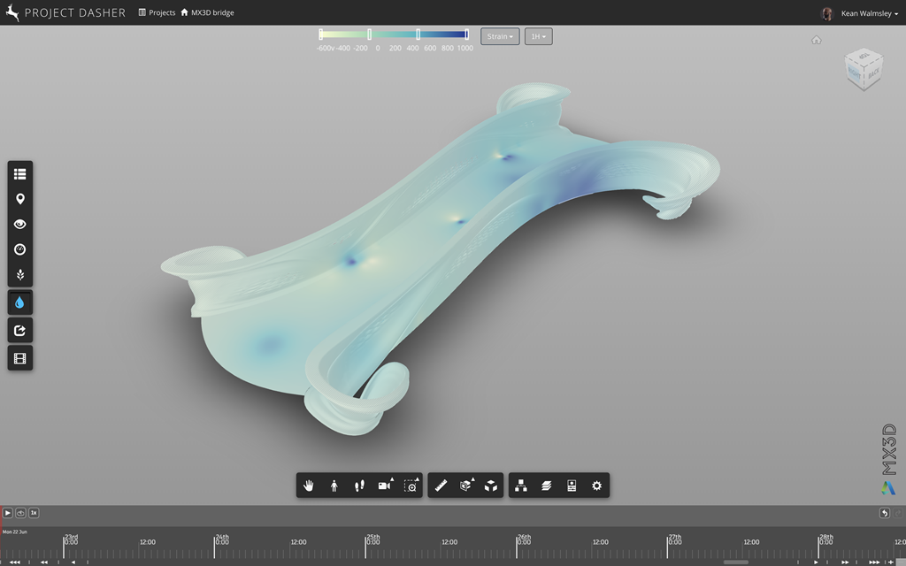This screenshot has width=906, height=566.
Task: Open the 1H time resolution dropdown
Action: click(x=538, y=36)
